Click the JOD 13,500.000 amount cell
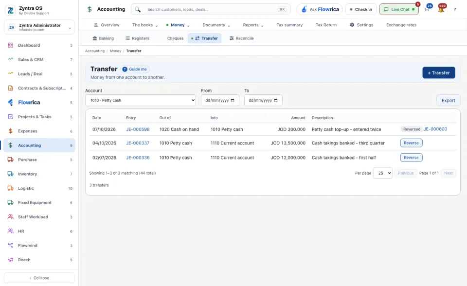Image resolution: width=467 pixels, height=286 pixels. 287,143
